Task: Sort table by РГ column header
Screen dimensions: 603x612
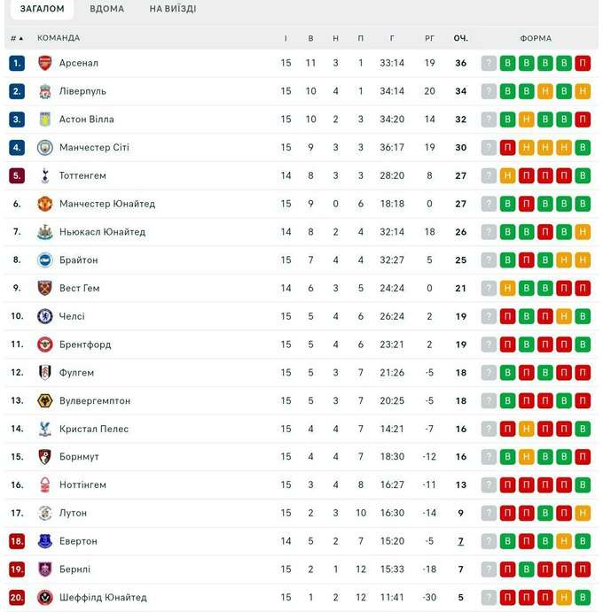Action: coord(429,38)
